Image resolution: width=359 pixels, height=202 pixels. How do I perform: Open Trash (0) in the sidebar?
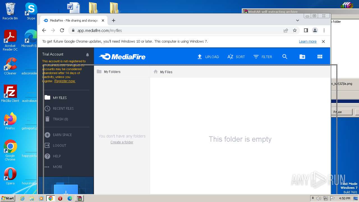coord(56,119)
